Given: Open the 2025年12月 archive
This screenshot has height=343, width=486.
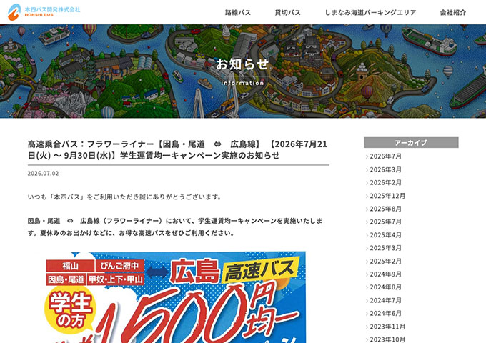Looking at the screenshot, I should [x=387, y=196].
